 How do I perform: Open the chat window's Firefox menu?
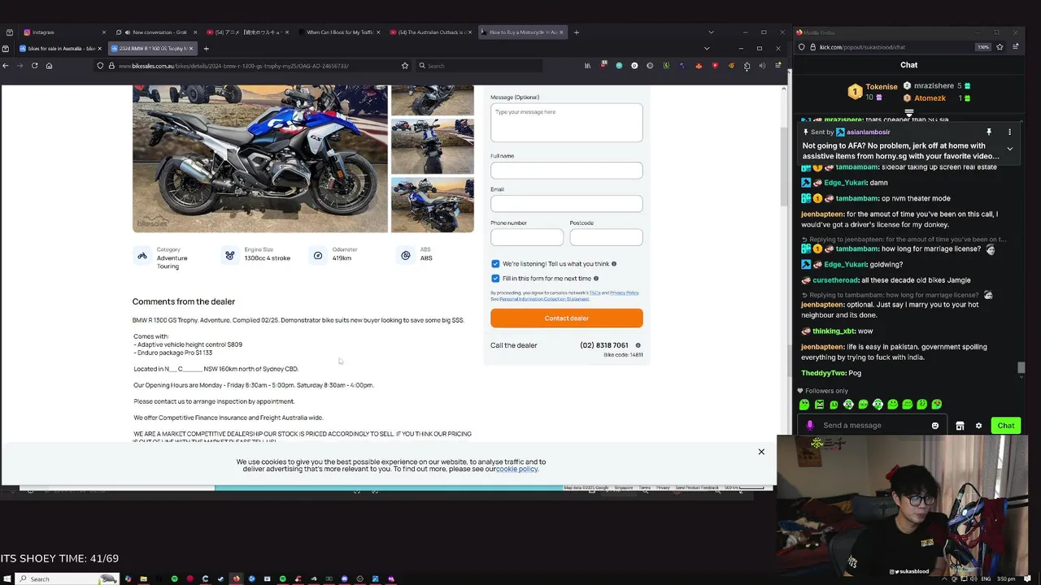[1016, 47]
